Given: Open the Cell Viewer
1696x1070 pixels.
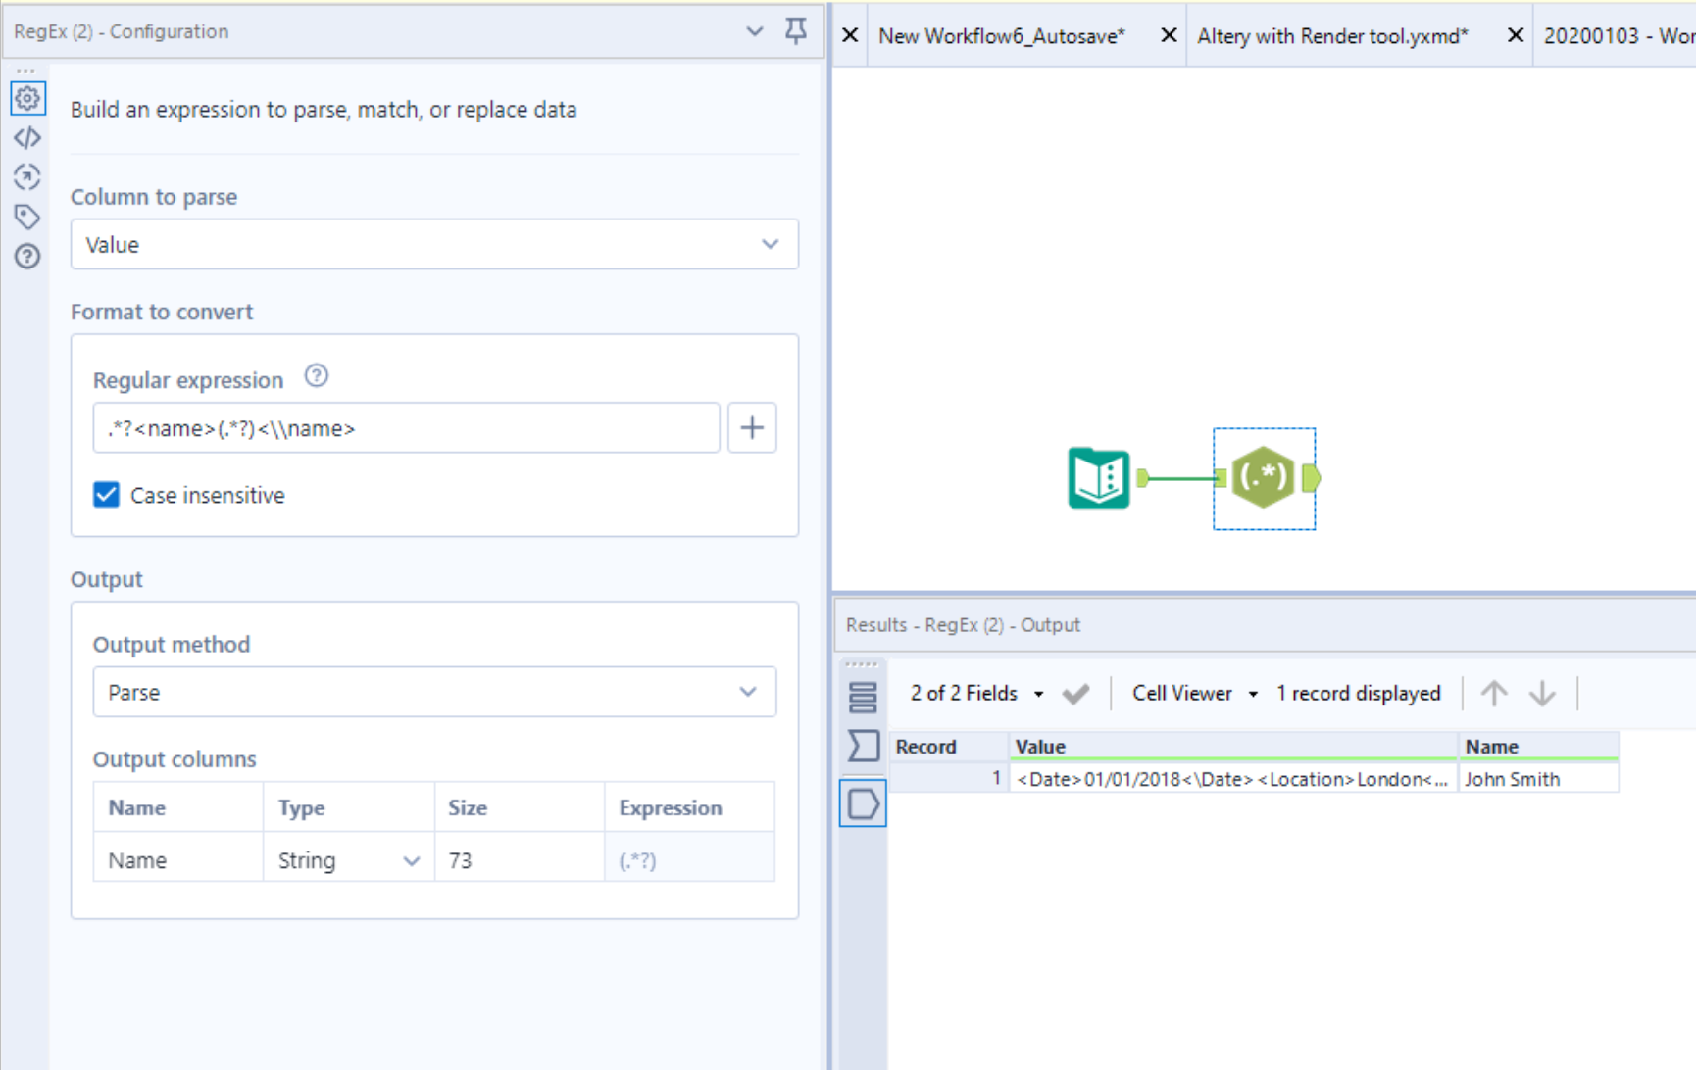Looking at the screenshot, I should (x=1181, y=693).
